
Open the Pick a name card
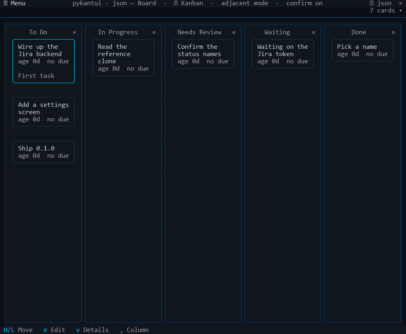362,50
